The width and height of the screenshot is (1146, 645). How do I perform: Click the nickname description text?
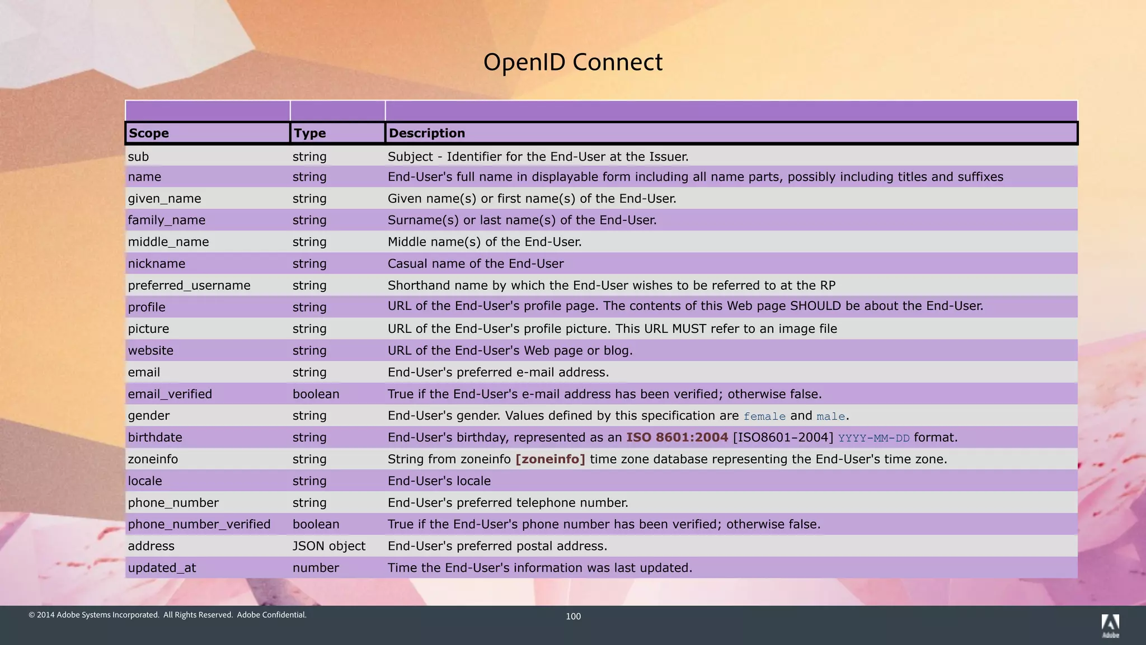476,263
